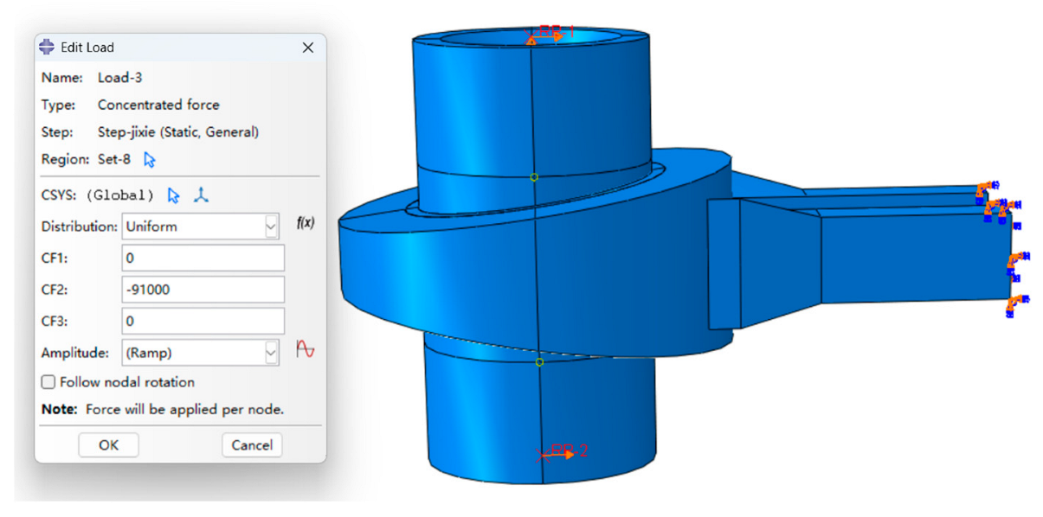Click the CF3 input field
1043x517 pixels.
point(203,321)
